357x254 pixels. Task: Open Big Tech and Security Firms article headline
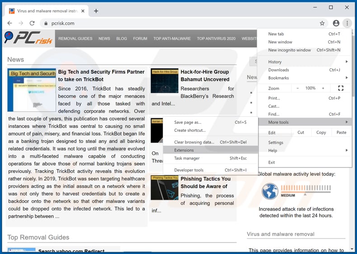coord(101,76)
